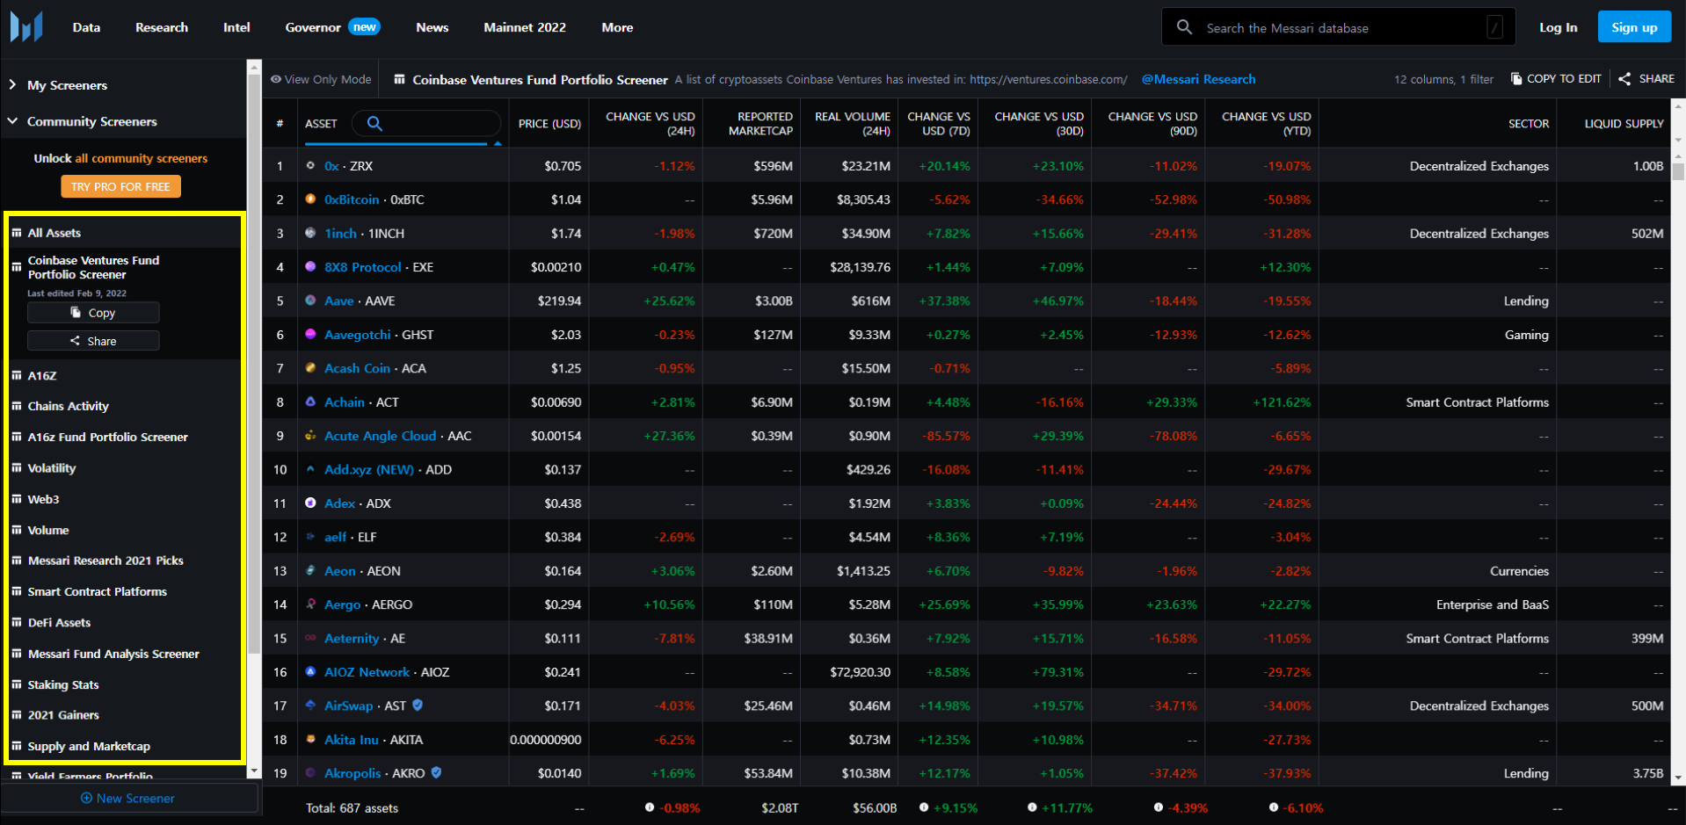The height and width of the screenshot is (825, 1686).
Task: Click TRY PRO FOR FREE button
Action: pyautogui.click(x=120, y=186)
